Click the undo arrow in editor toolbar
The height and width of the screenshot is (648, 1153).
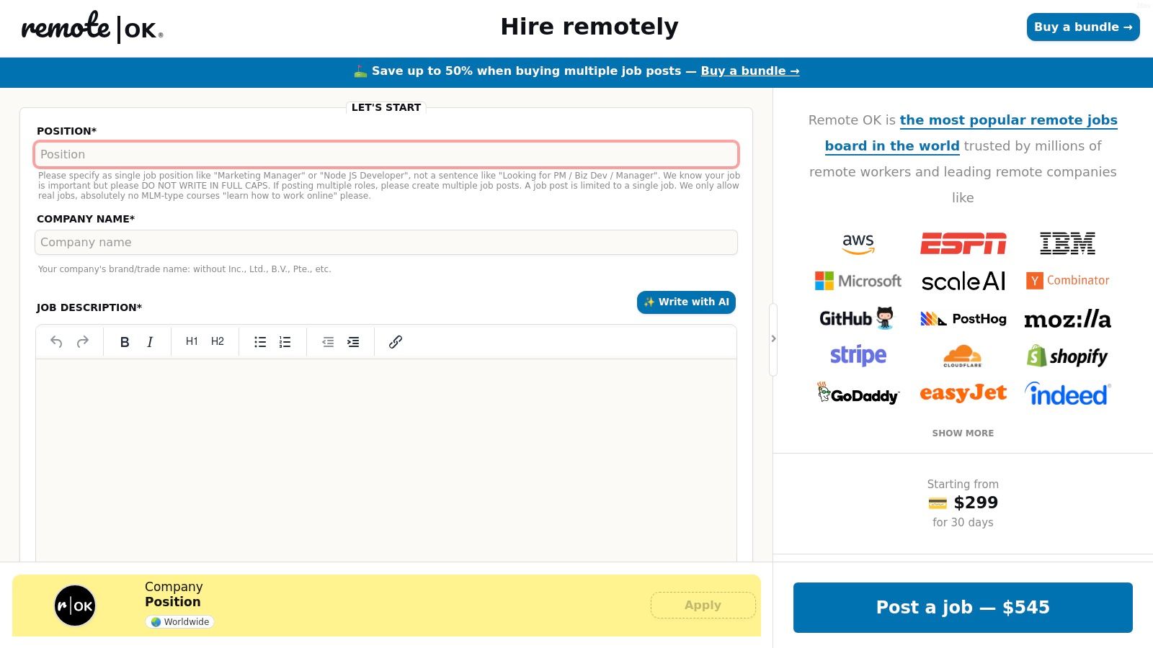(56, 342)
